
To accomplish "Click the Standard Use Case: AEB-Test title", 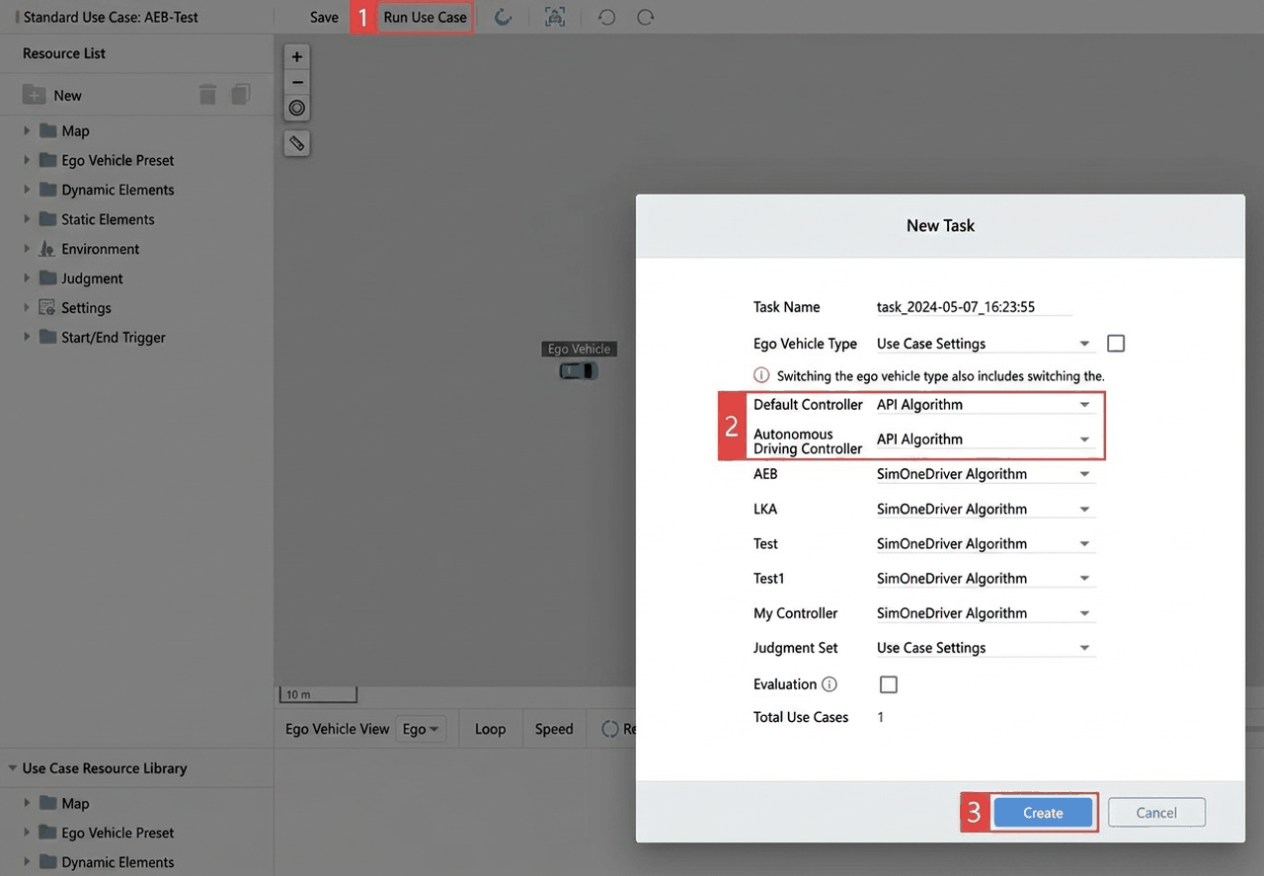I will coord(111,17).
